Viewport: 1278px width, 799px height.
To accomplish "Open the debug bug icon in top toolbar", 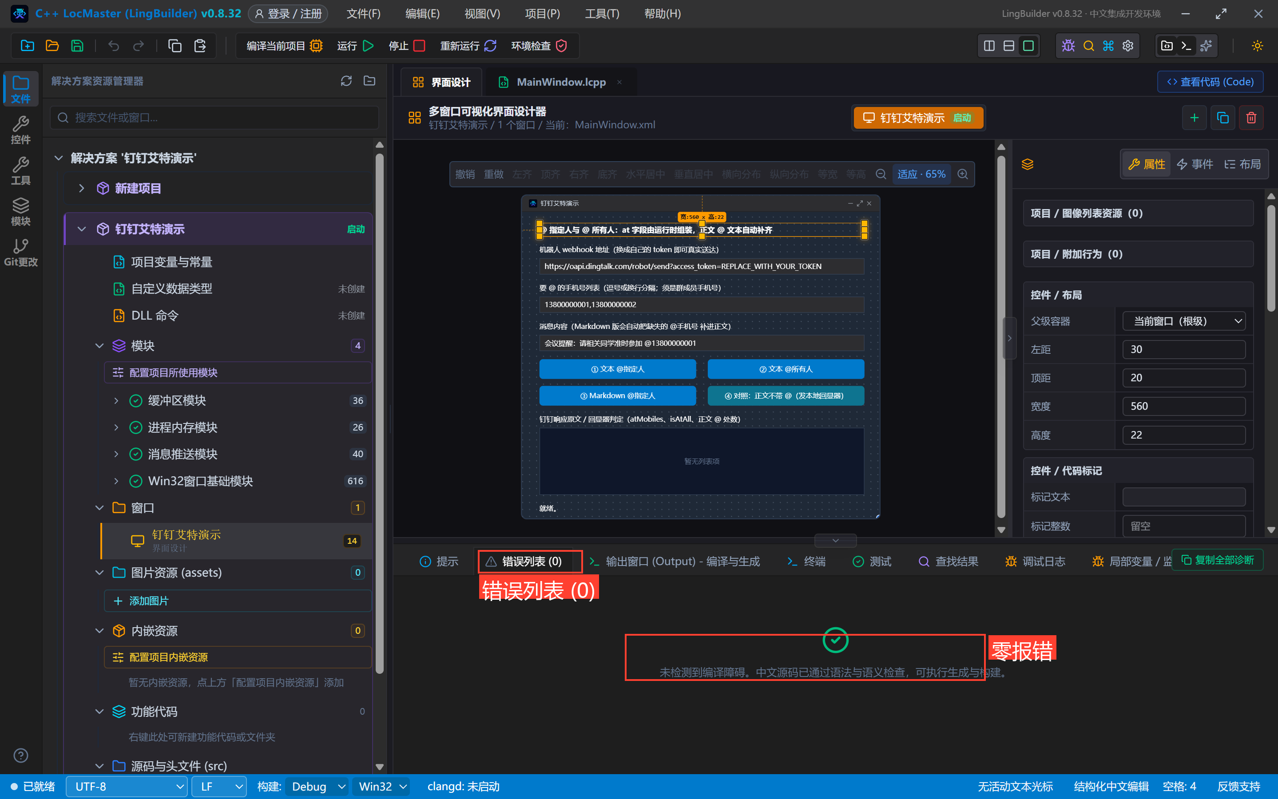I will click(x=1068, y=46).
